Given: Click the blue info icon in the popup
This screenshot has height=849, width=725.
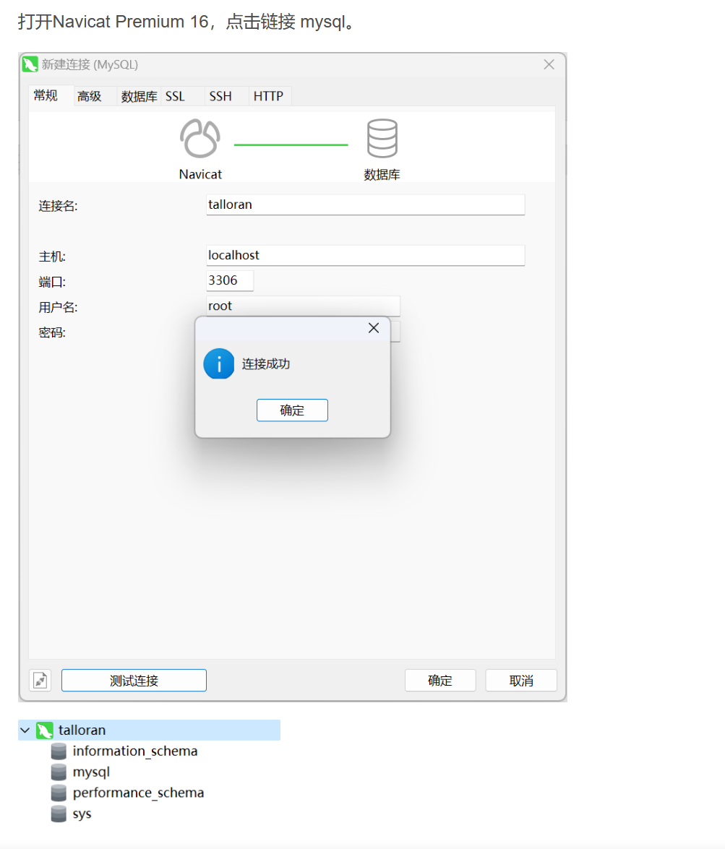Looking at the screenshot, I should pyautogui.click(x=219, y=363).
